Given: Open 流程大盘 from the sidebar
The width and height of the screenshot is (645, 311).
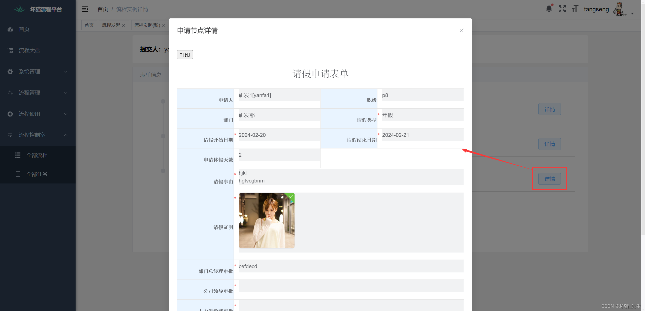Looking at the screenshot, I should click(29, 50).
